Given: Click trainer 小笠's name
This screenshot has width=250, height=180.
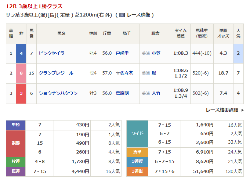Looking at the screenshot, I should (156, 53).
